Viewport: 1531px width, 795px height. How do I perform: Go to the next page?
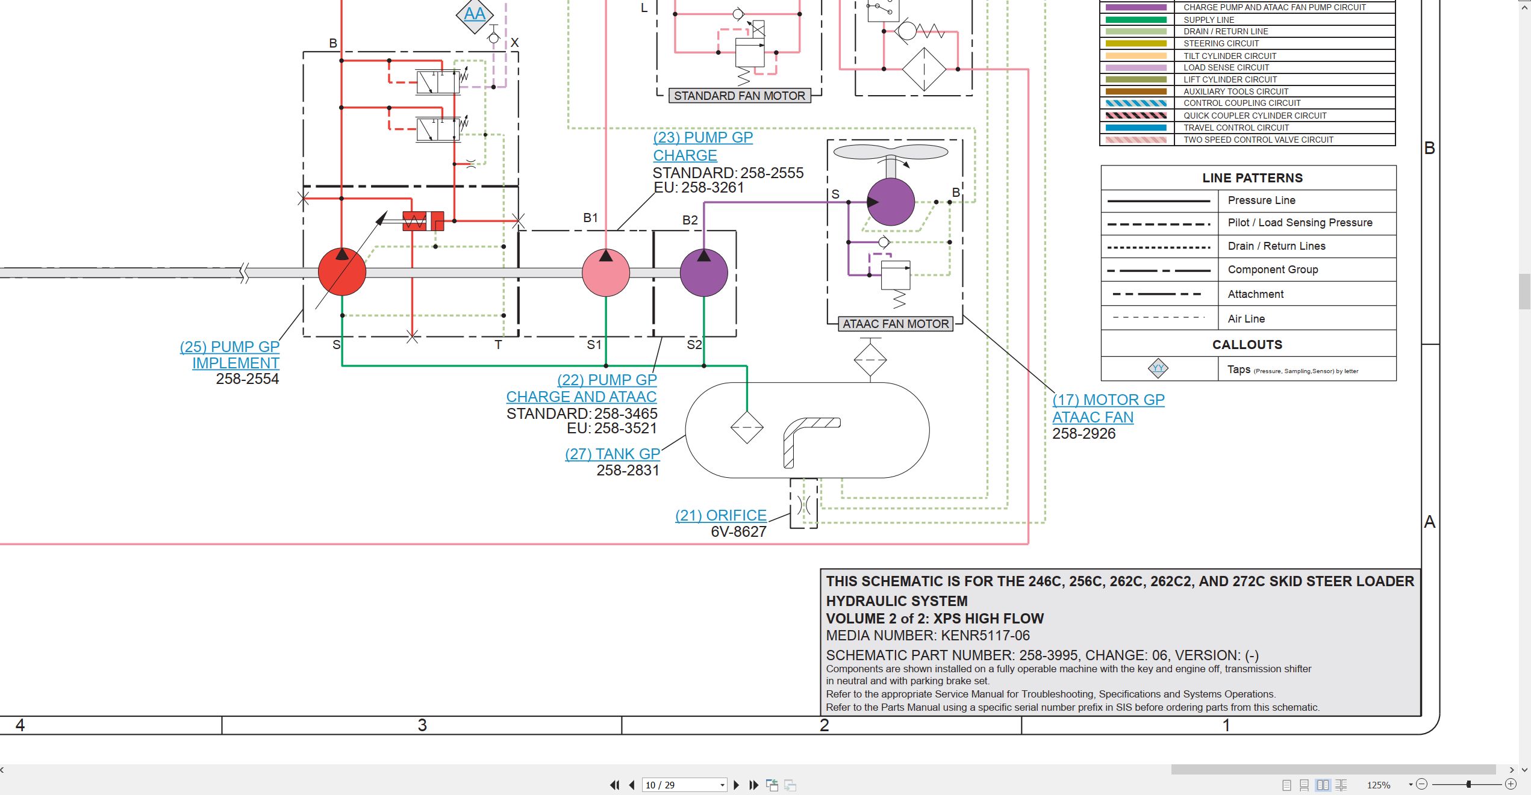pyautogui.click(x=736, y=785)
